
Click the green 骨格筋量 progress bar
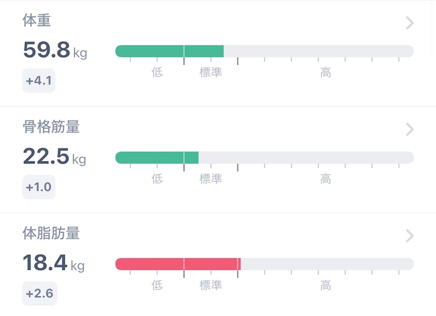click(x=157, y=158)
